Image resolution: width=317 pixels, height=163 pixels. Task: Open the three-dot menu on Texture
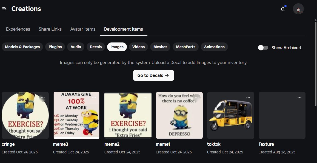[x=299, y=98]
